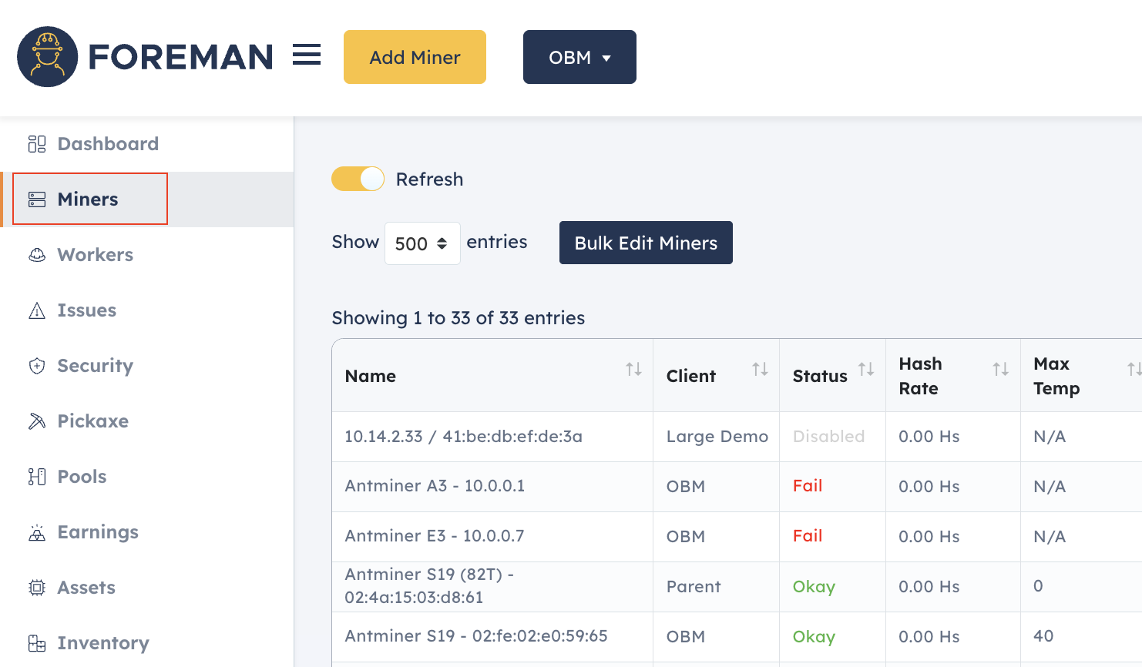Click the Inventory boxes icon
This screenshot has height=667, width=1142.
pyautogui.click(x=37, y=643)
